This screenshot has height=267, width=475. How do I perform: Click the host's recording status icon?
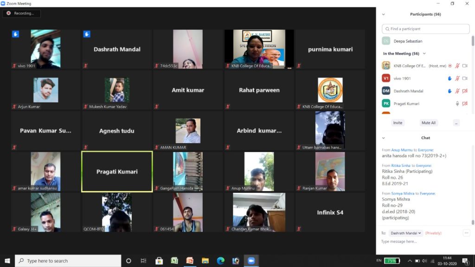click(450, 66)
